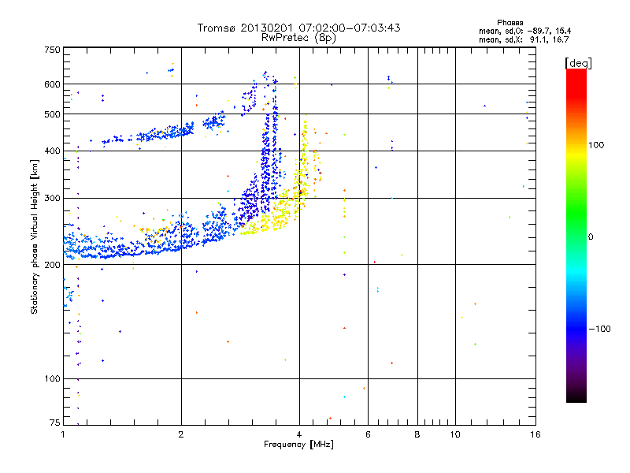Click the y-axis '200' label
630x473 pixels.
[52, 265]
